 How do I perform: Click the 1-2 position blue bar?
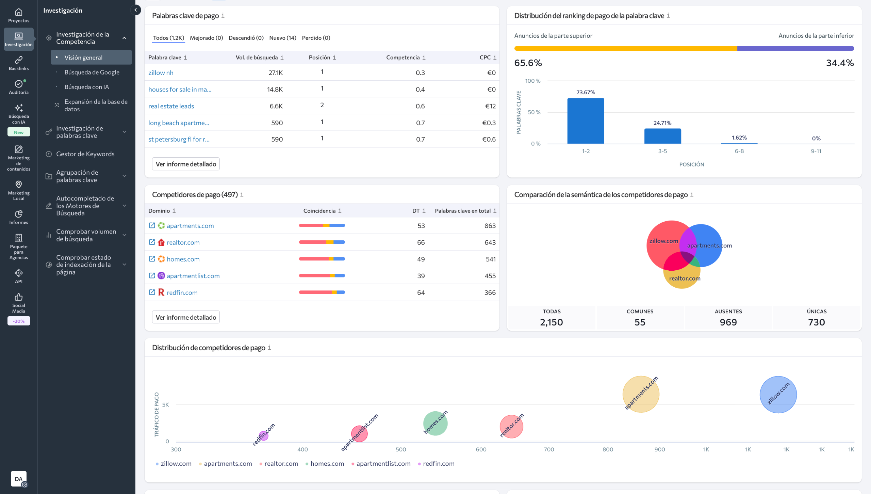[586, 121]
